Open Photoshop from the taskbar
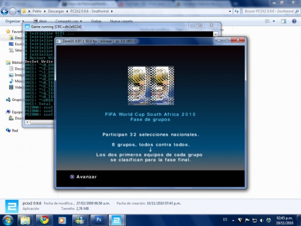 (99, 220)
